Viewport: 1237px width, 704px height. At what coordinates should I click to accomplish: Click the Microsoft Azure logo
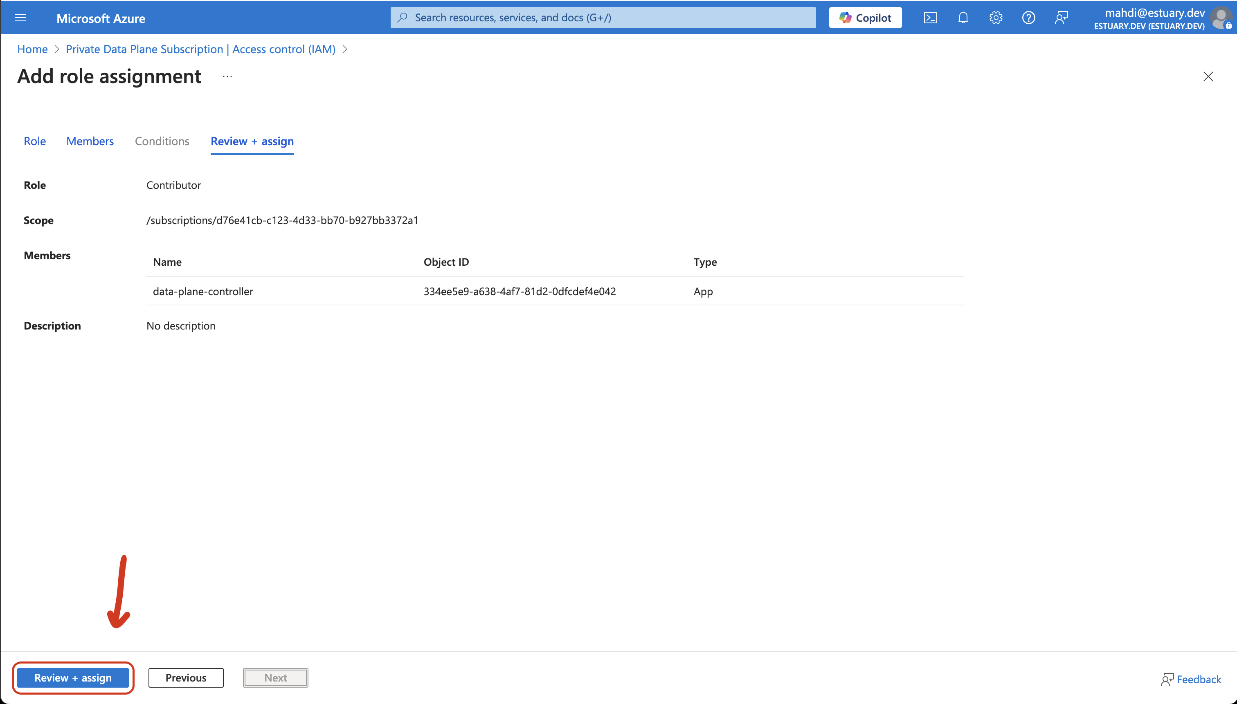[x=101, y=18]
